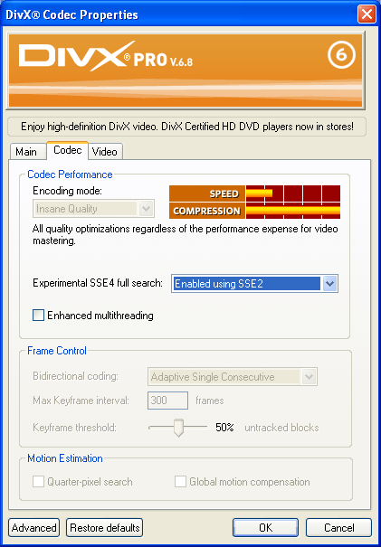381x547 pixels.
Task: Toggle Quarter-pixel search checkbox
Action: point(38,482)
